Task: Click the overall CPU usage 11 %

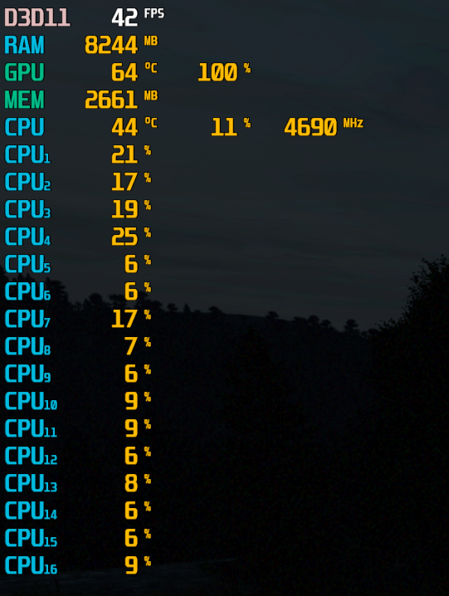Action: point(231,126)
